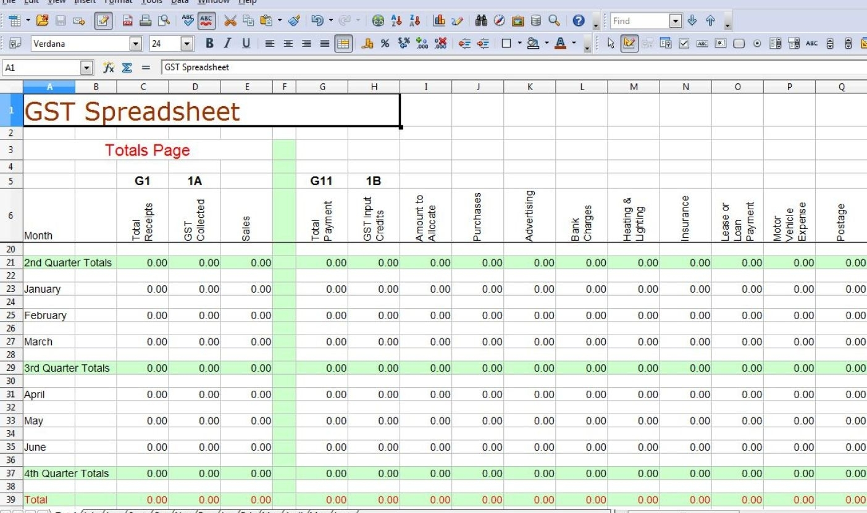Open the Gallery
Viewport: 867px width, 513px height.
[517, 21]
